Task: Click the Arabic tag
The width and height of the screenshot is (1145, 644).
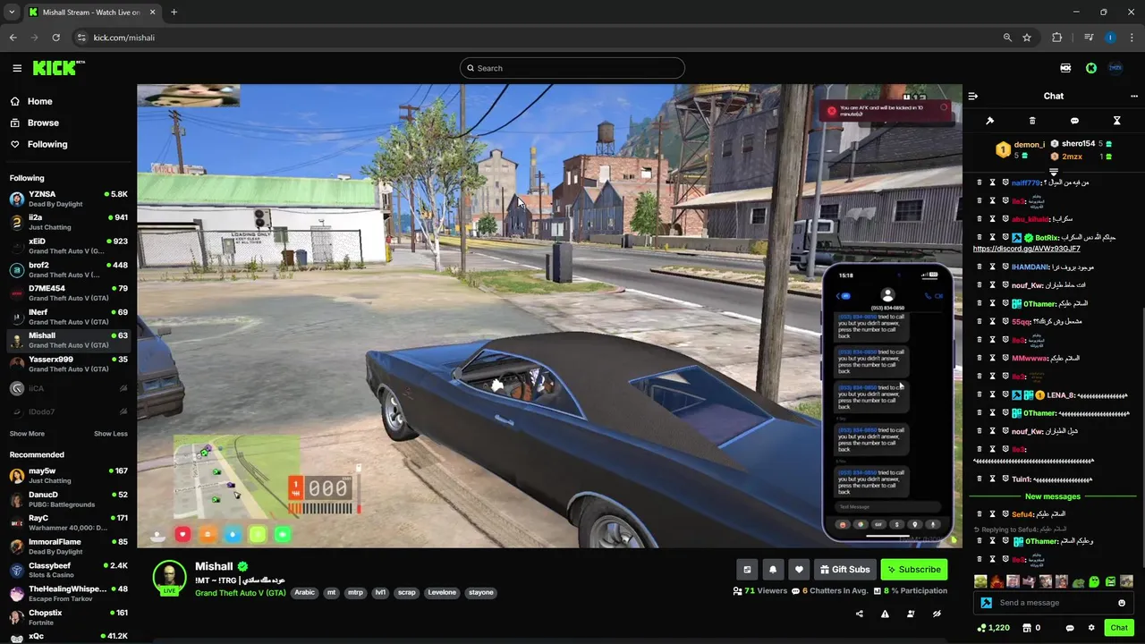Action: 305,592
